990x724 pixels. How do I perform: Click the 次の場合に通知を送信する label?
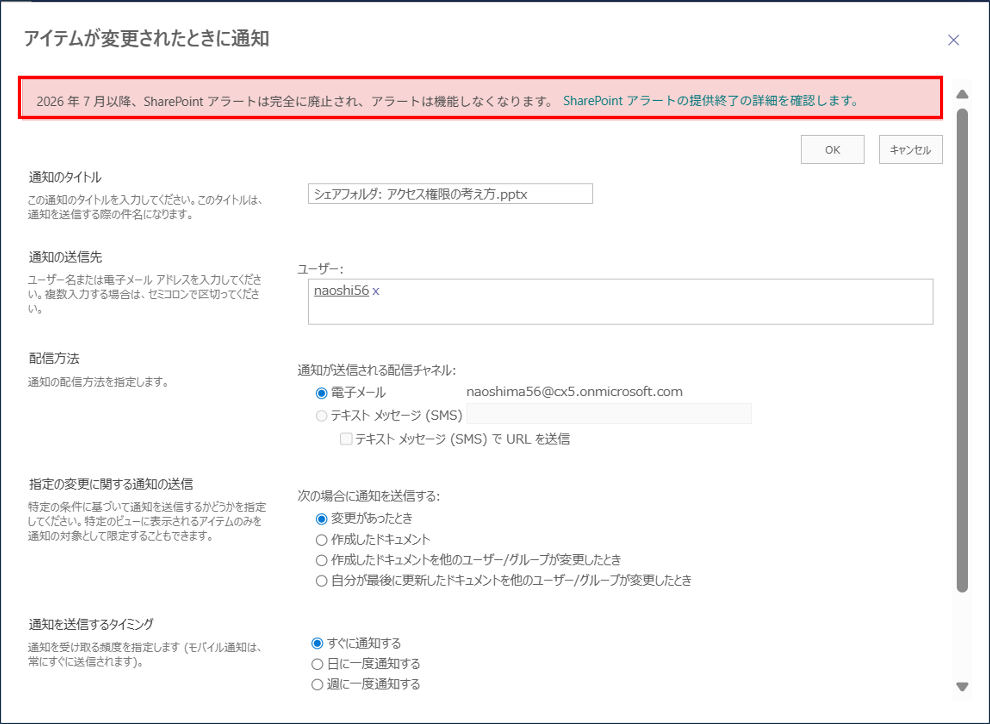(x=369, y=496)
